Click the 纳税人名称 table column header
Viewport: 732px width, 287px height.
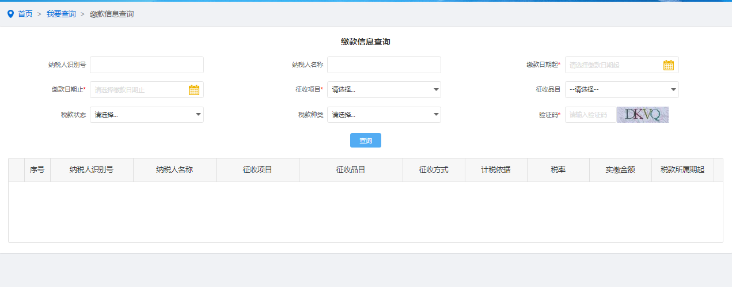point(175,170)
